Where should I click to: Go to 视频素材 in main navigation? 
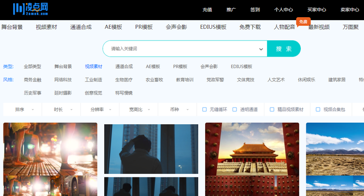pos(47,27)
